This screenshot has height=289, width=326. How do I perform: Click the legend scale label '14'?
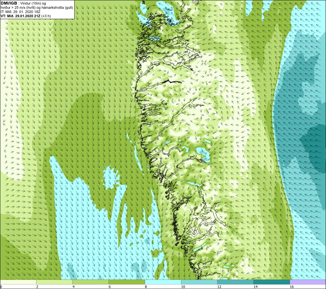[256, 287]
